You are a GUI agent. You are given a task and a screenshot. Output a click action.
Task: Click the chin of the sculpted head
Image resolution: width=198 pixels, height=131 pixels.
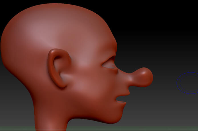pos(114,117)
